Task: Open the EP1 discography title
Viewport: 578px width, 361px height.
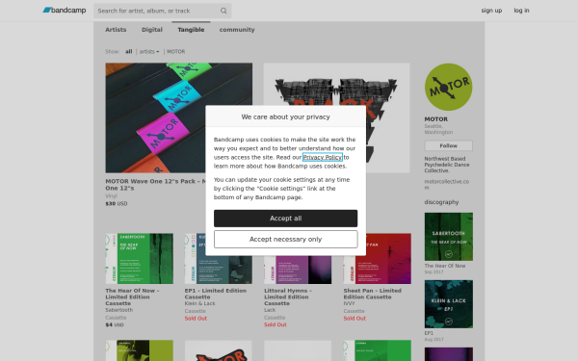Action: coord(429,333)
